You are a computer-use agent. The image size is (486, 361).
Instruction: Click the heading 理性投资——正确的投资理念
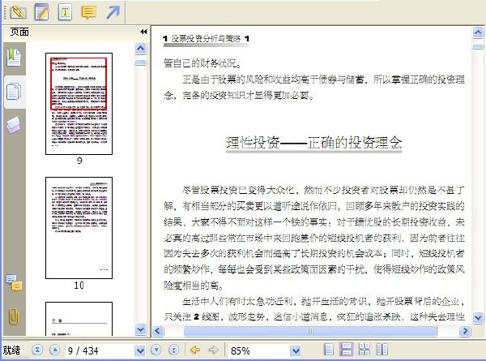coord(314,143)
